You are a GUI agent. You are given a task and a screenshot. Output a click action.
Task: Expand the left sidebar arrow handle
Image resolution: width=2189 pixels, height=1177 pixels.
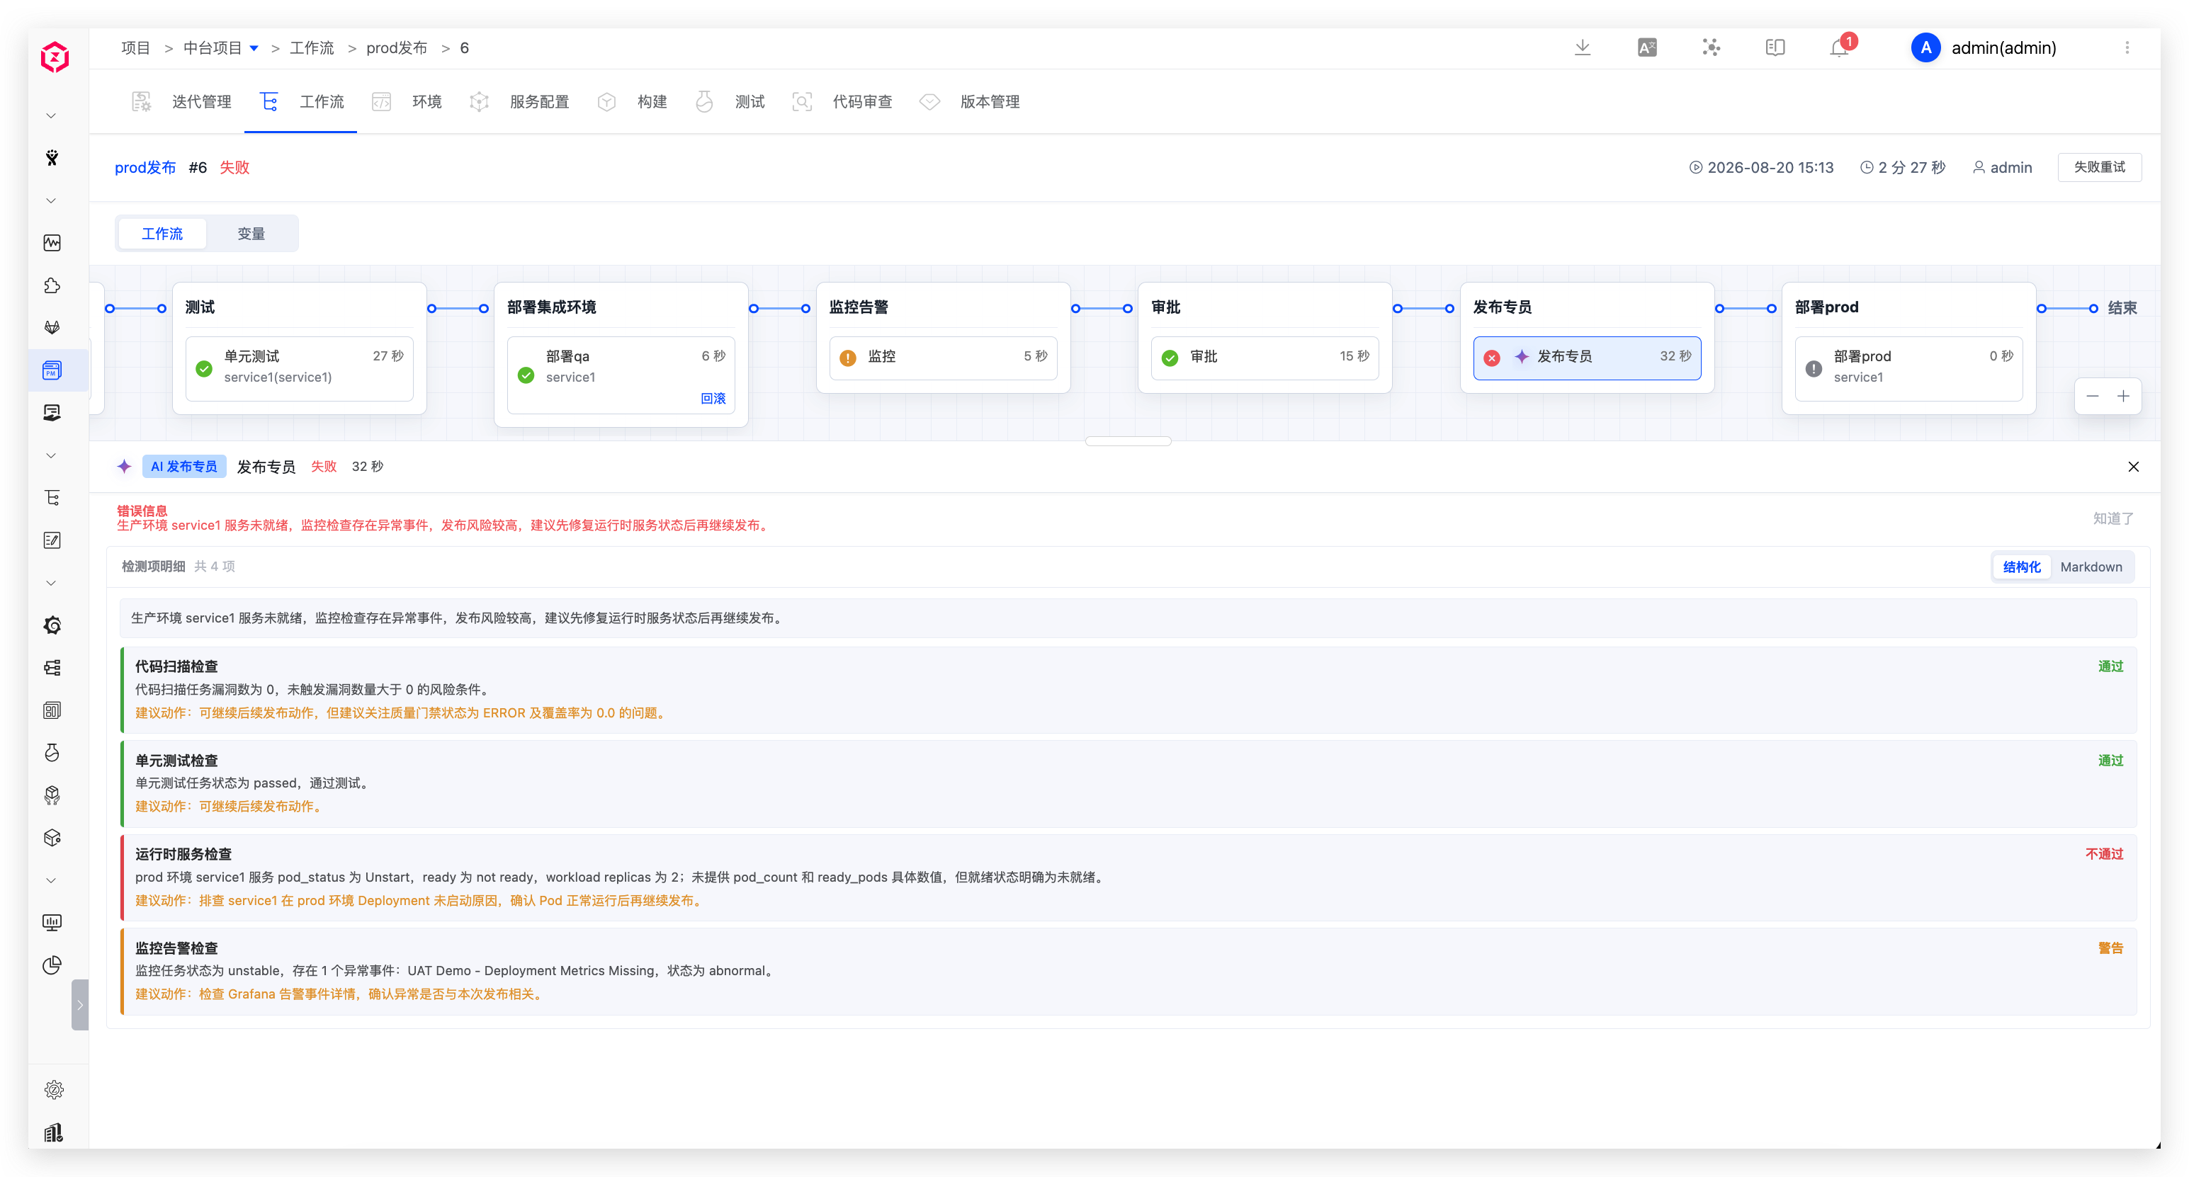pos(80,1005)
